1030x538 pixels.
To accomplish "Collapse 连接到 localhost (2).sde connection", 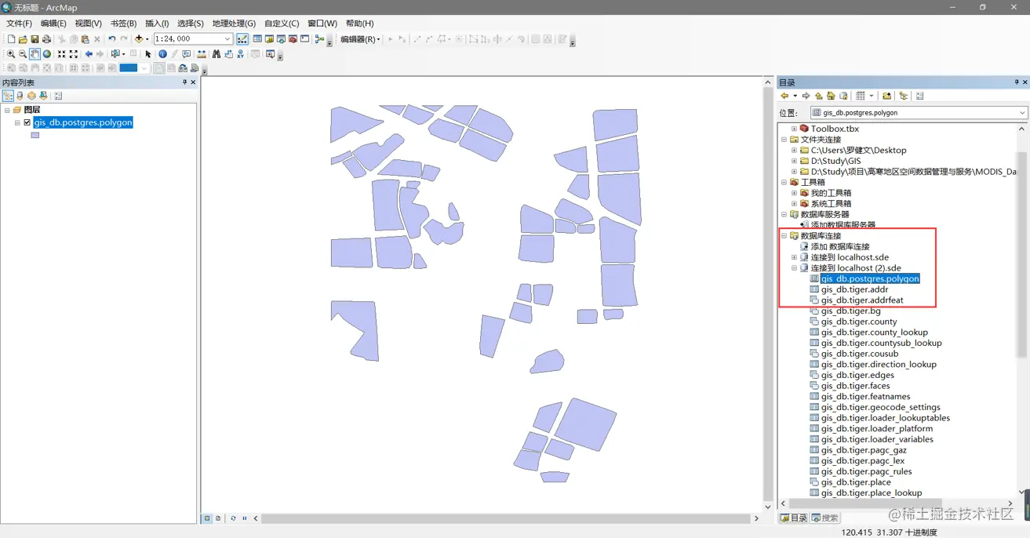I will tap(794, 268).
